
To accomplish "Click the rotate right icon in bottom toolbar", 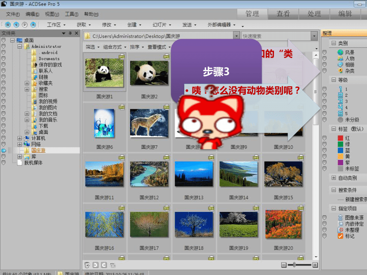I will click(104, 265).
